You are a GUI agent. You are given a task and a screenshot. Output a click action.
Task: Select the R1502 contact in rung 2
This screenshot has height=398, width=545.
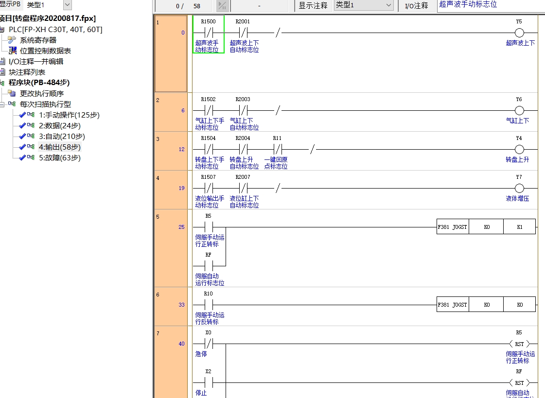(x=209, y=111)
